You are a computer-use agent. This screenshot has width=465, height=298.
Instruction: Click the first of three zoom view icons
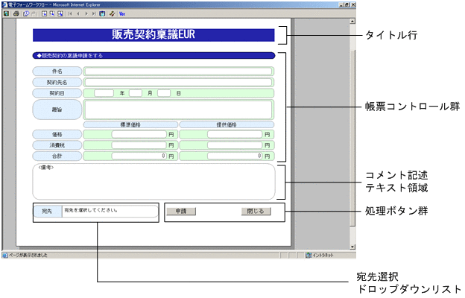coord(44,13)
